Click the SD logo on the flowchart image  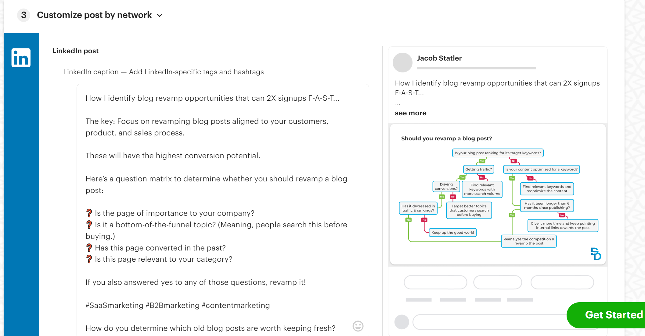(596, 254)
